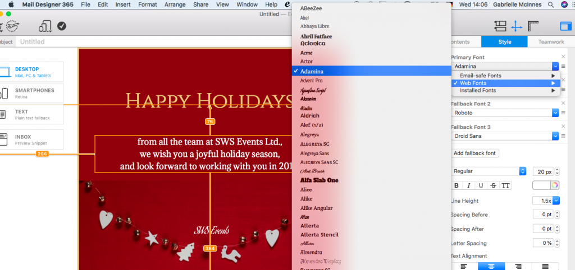Click the Happy Holidays headline text
This screenshot has height=270, width=575.
click(x=209, y=101)
